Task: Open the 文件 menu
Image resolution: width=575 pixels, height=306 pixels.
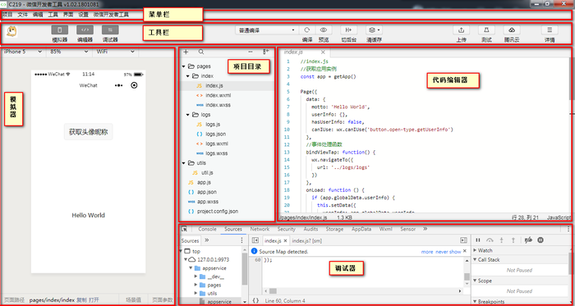Action: tap(23, 15)
